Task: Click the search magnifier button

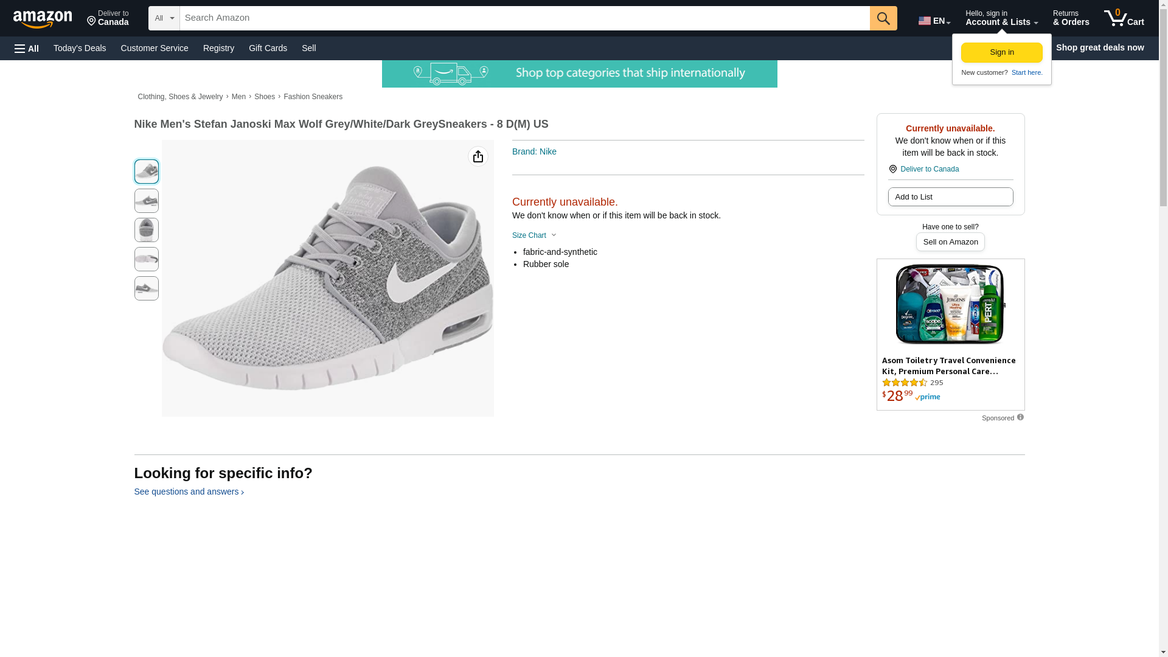Action: click(x=883, y=18)
